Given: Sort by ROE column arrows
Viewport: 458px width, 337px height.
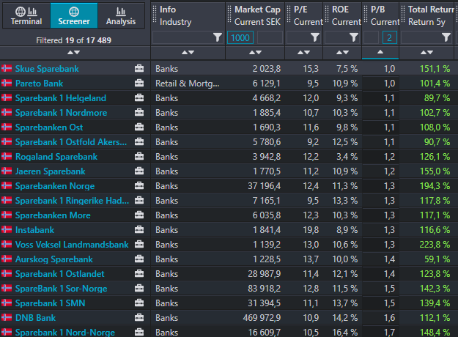Looking at the screenshot, I should coord(343,53).
